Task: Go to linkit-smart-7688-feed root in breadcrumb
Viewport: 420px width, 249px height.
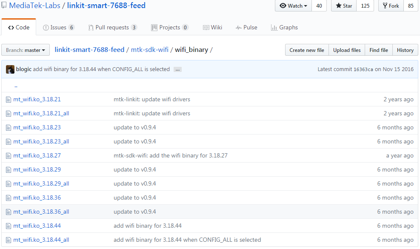Action: pyautogui.click(x=89, y=50)
